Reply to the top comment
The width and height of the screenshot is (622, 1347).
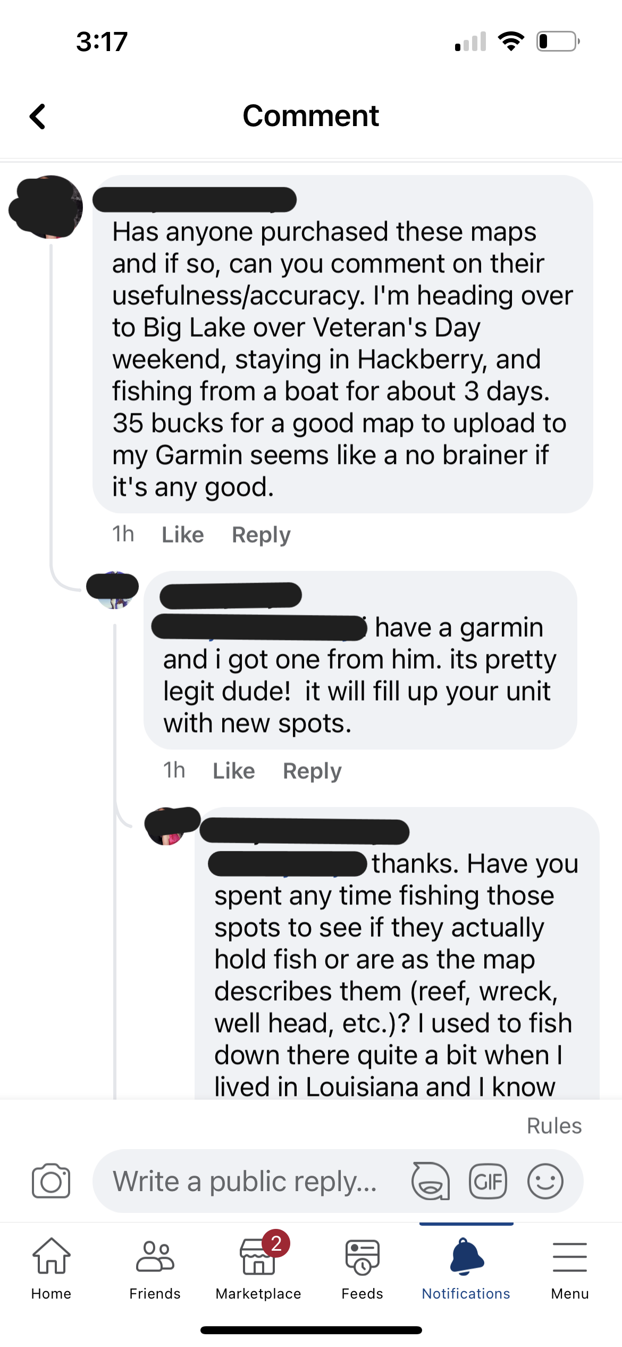click(x=261, y=534)
